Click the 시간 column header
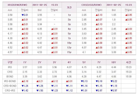This screenshot has height=95, width=138. point(128,62)
